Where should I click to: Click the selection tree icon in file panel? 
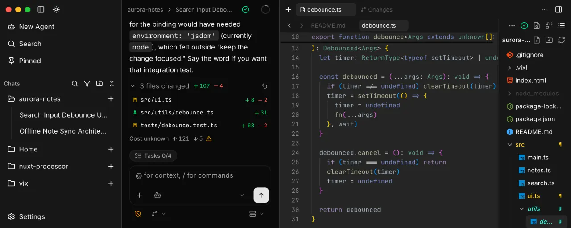point(549,26)
